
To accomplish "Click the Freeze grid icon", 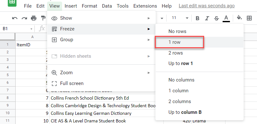I will click(54, 29).
